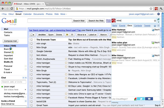Select the nitin singh Bla email checkbox
164x108 pixels.
coord(31,43)
